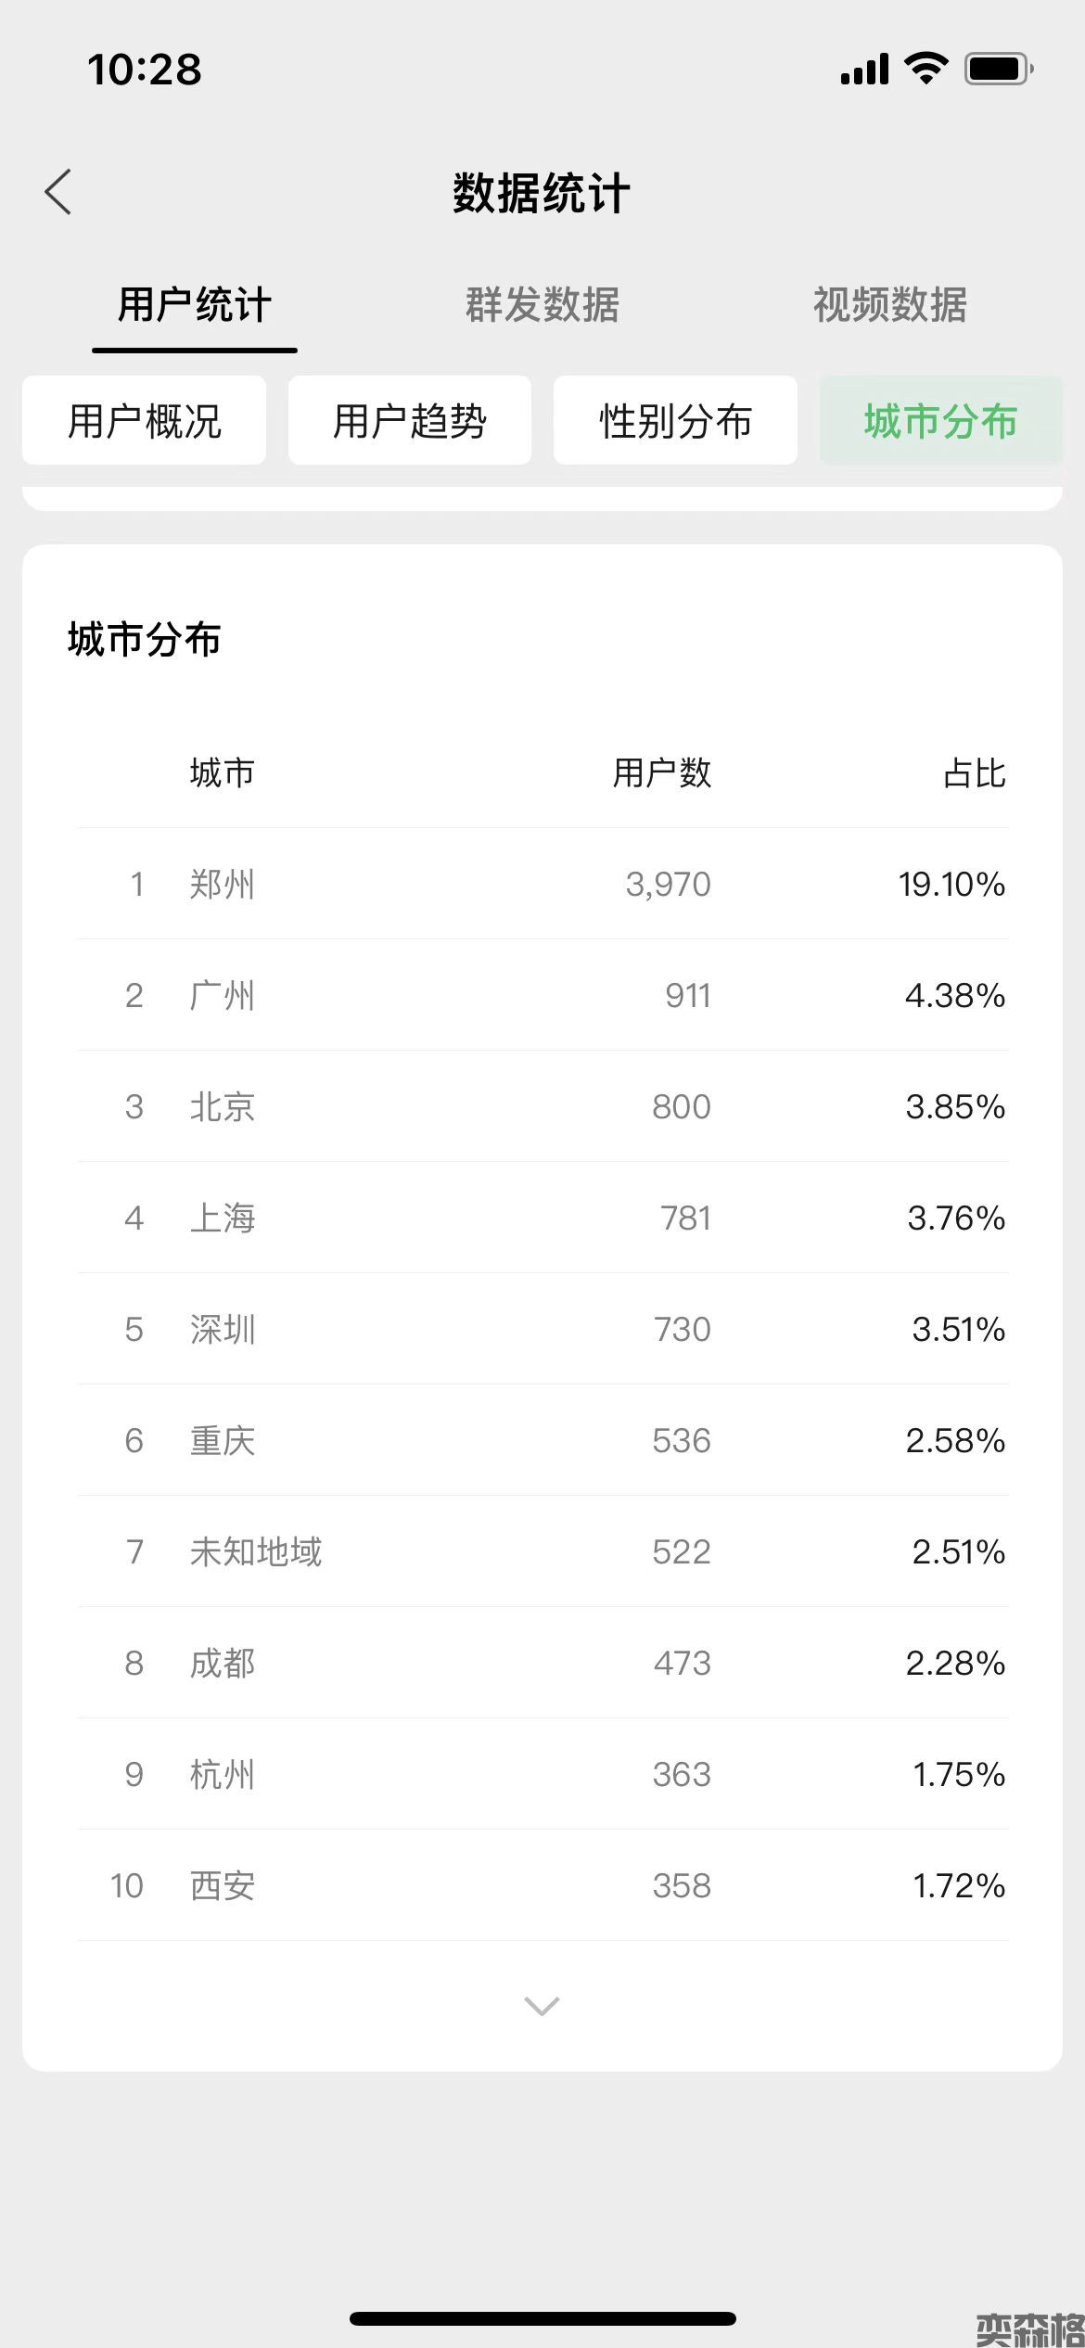Viewport: 1085px width, 2348px height.
Task: Tap the Wi-Fi status icon
Action: tap(925, 69)
